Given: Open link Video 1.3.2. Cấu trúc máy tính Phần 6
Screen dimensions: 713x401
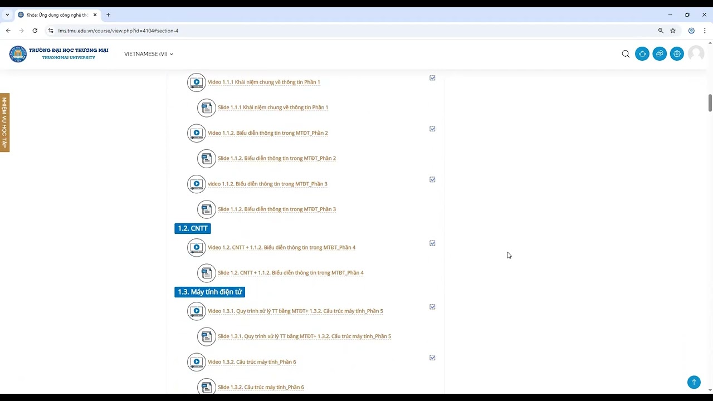Looking at the screenshot, I should coord(252,362).
